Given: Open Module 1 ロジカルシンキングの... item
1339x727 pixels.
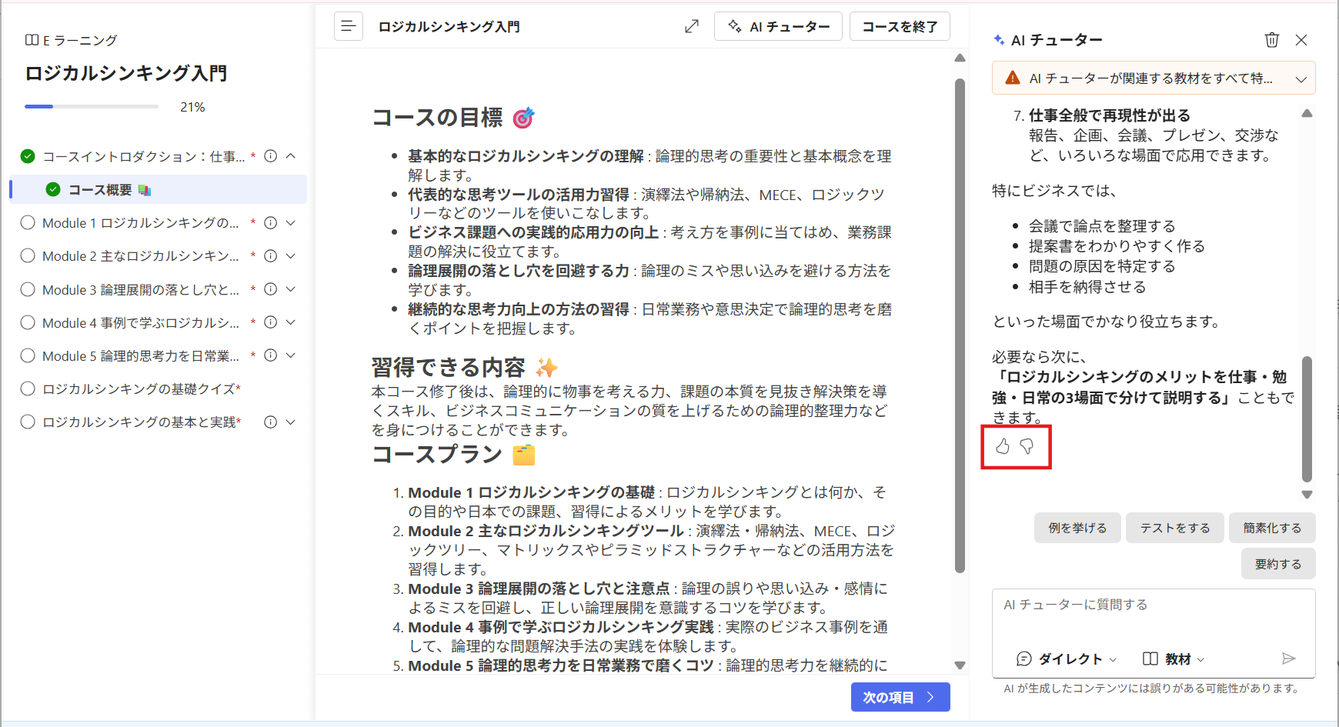Looking at the screenshot, I should 140,222.
